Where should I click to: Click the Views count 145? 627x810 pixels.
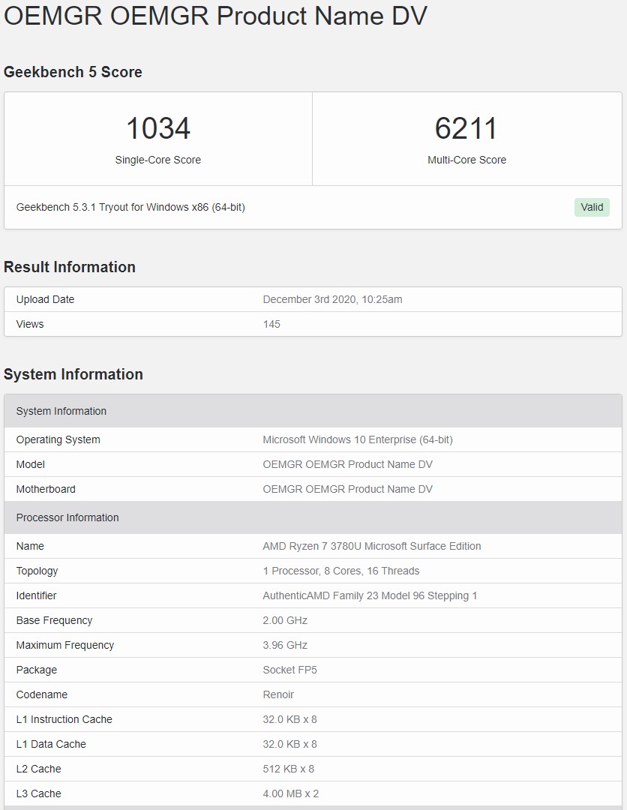pos(271,324)
